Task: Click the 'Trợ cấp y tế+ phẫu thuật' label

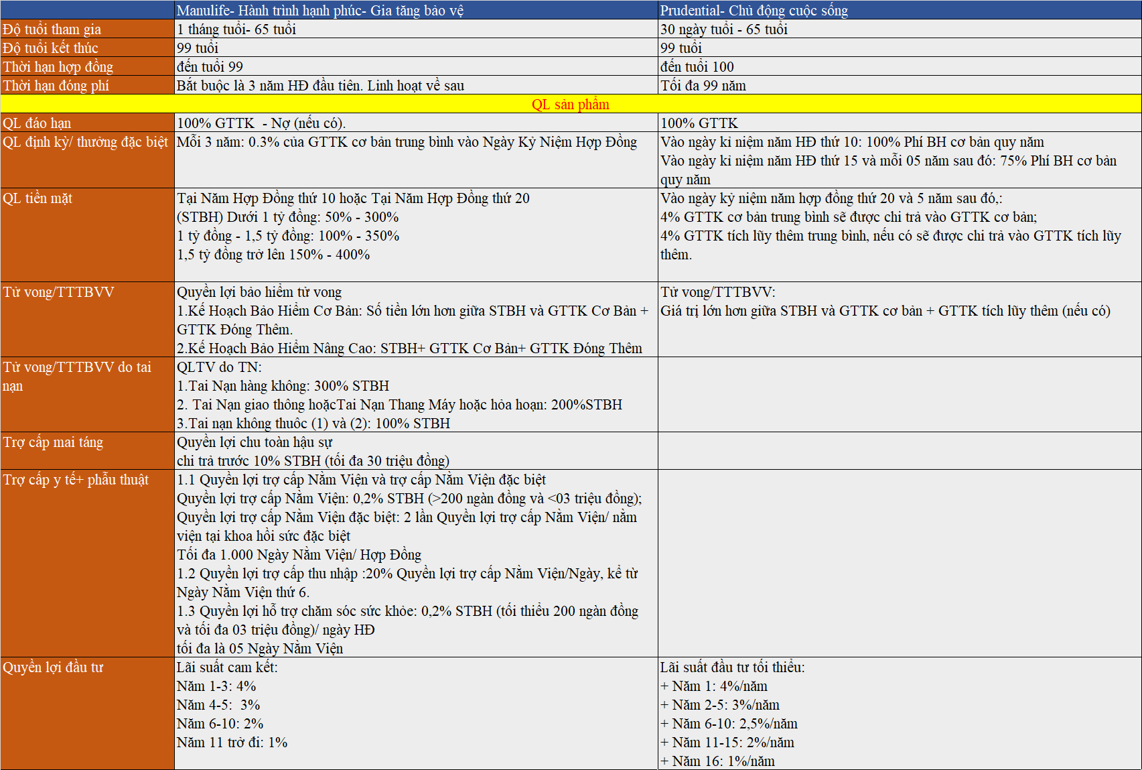Action: click(x=87, y=563)
